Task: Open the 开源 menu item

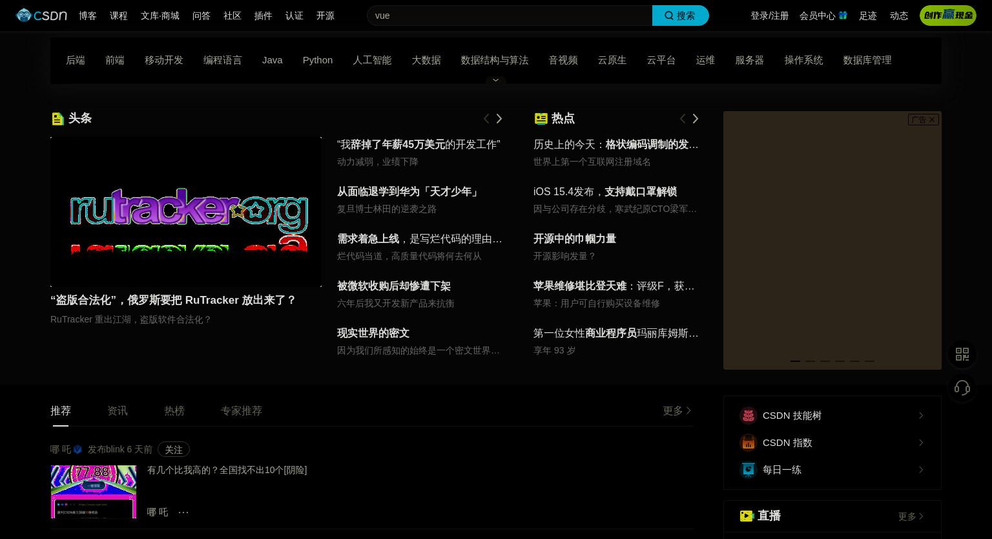Action: point(325,16)
